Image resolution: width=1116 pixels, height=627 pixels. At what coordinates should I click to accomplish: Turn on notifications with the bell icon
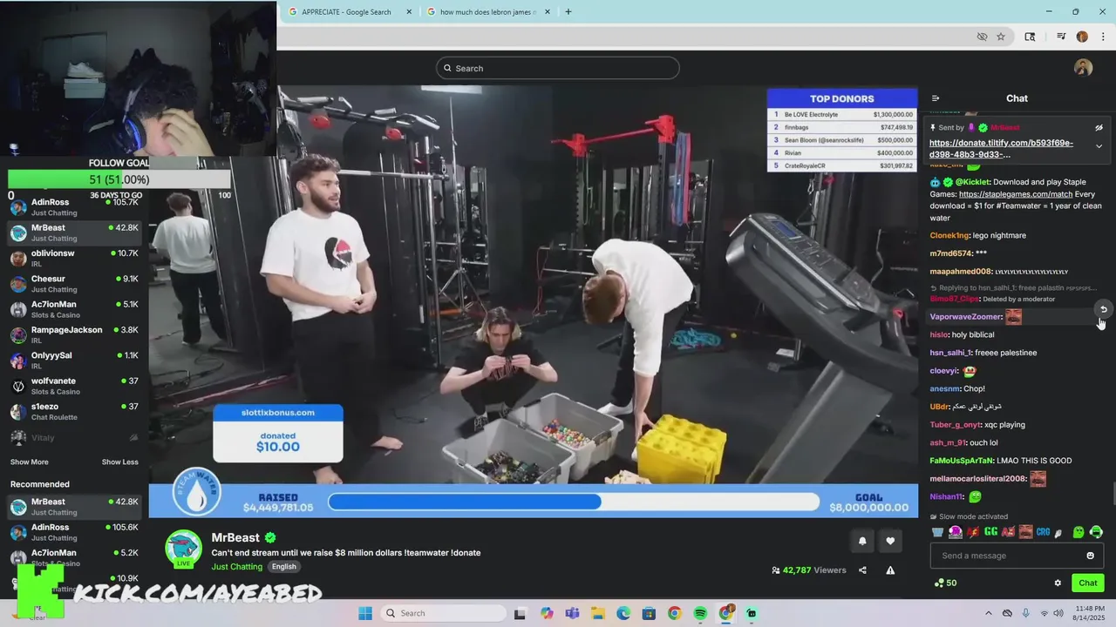862,541
